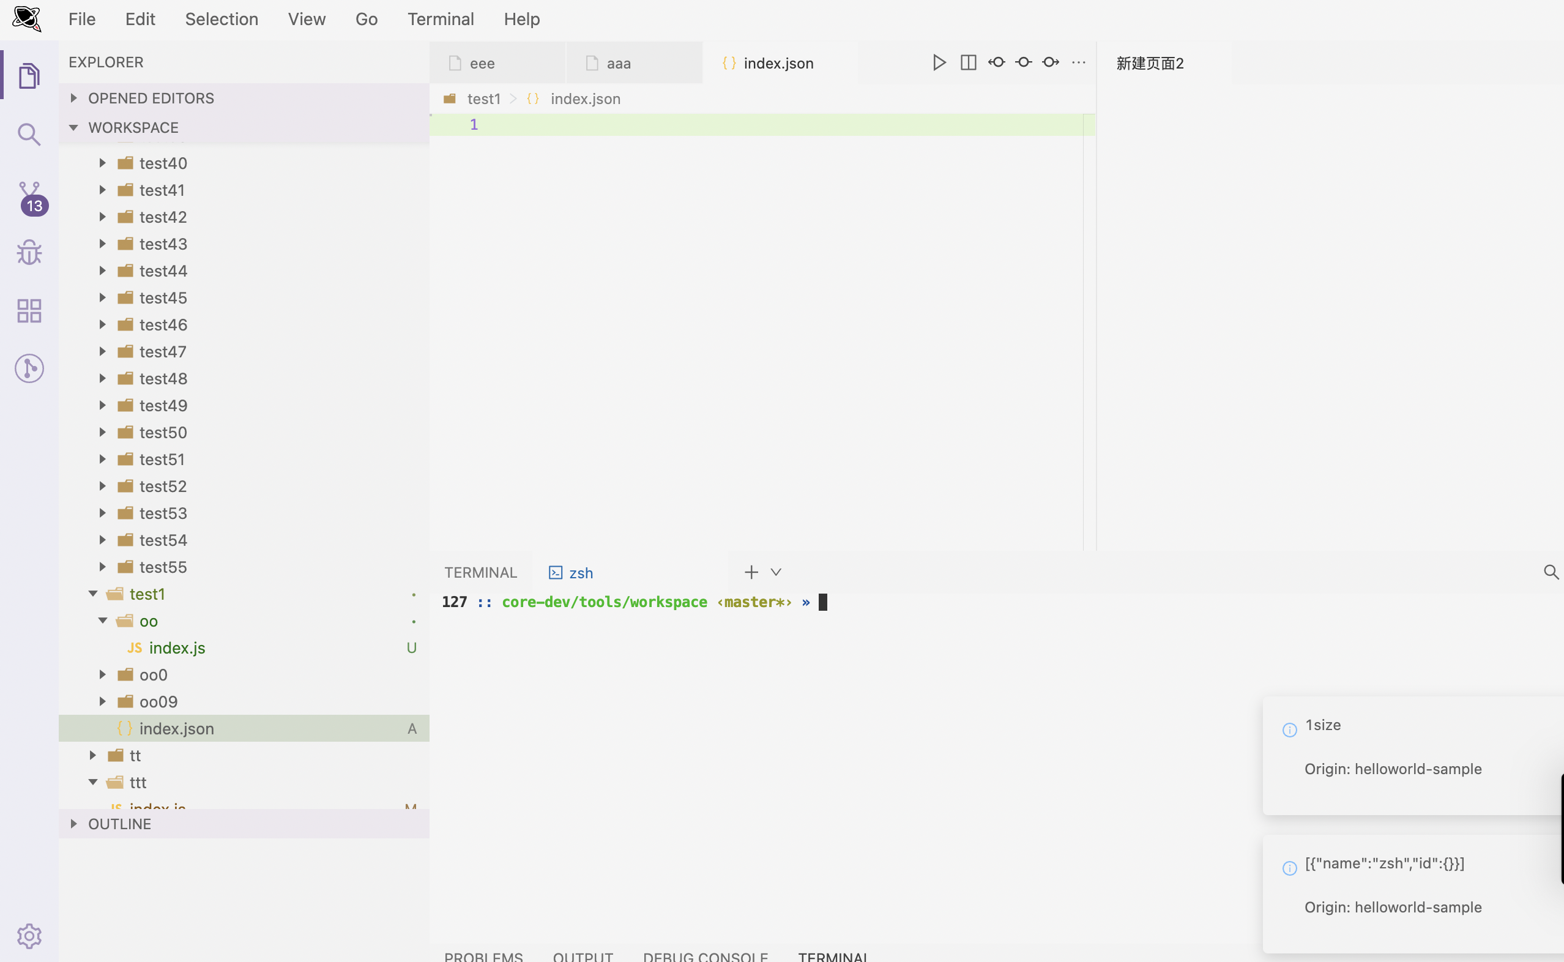Open the terminal profile dropdown chevron
Screen dimensions: 1564x962
pyautogui.click(x=776, y=572)
